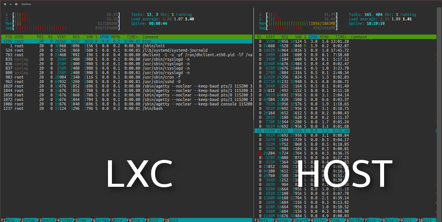
Task: Select the htop process row PID 1296
Action: click(127, 41)
